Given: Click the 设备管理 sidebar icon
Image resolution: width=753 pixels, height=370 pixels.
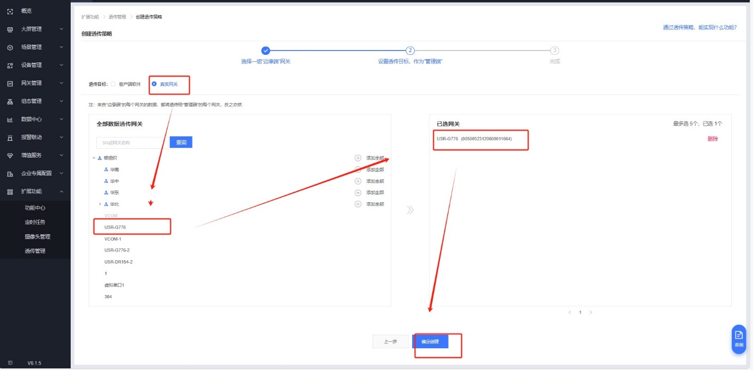Looking at the screenshot, I should pyautogui.click(x=10, y=65).
